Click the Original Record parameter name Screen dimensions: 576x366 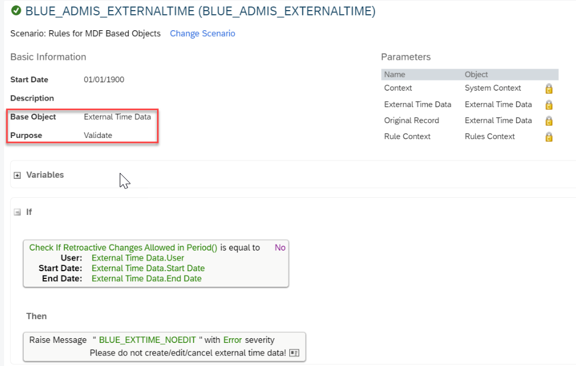(x=411, y=120)
